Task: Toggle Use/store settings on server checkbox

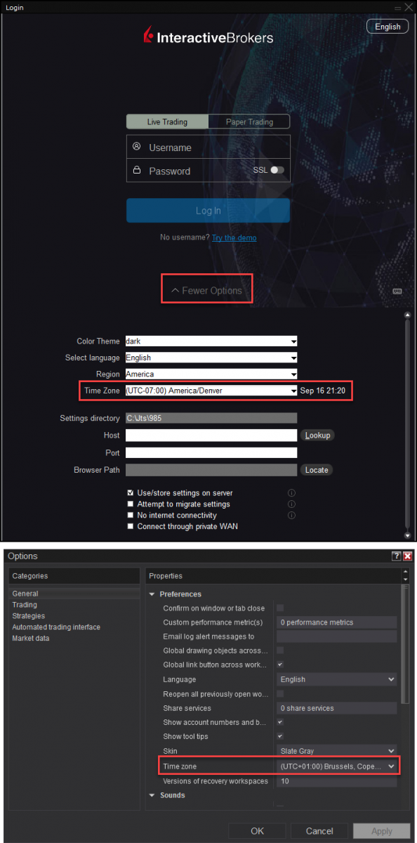Action: (131, 493)
